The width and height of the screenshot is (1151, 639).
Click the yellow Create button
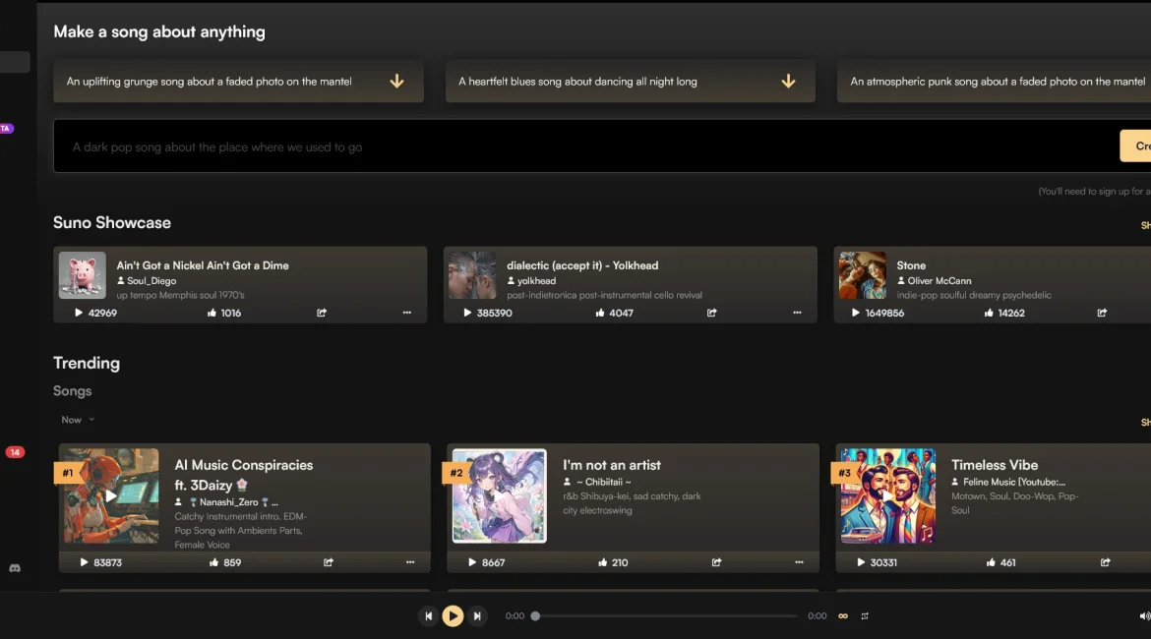(x=1135, y=146)
